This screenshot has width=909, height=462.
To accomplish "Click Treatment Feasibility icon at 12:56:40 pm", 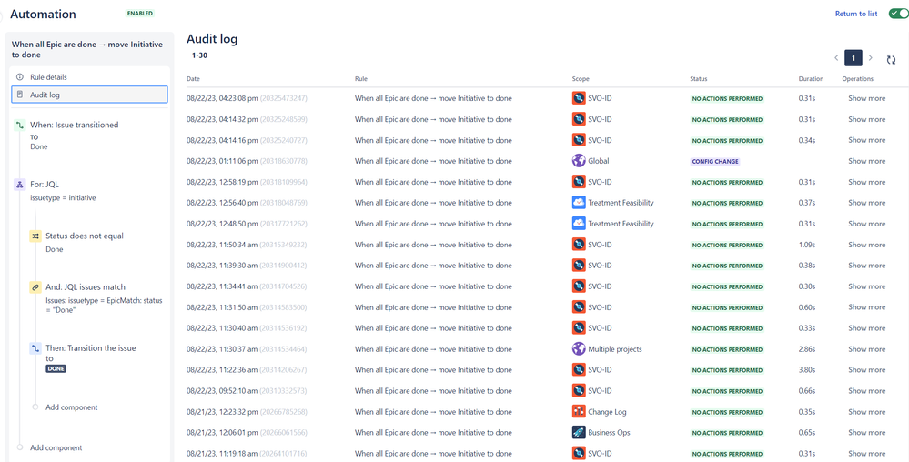I will point(579,203).
